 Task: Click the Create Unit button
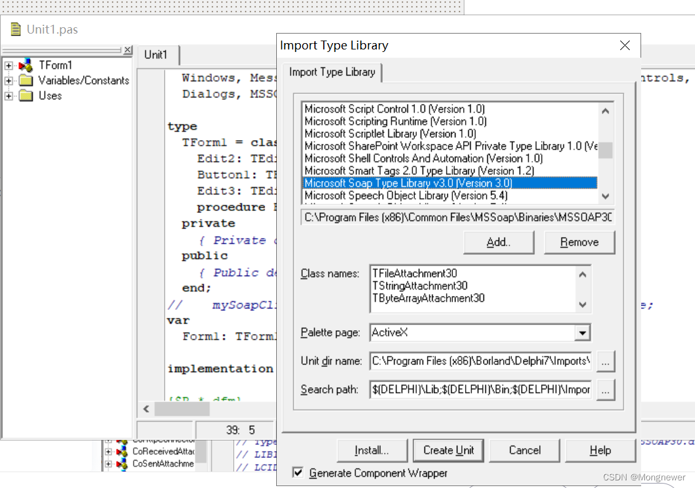[448, 450]
